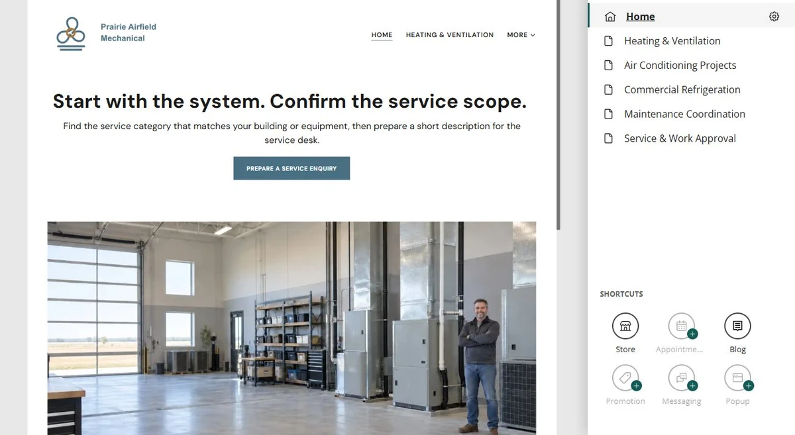Click page icon next to Commercial Refrigeration
This screenshot has width=795, height=435.
click(x=608, y=90)
